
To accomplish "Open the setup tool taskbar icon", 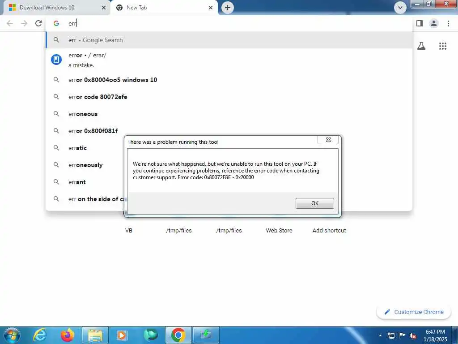I will [x=206, y=335].
